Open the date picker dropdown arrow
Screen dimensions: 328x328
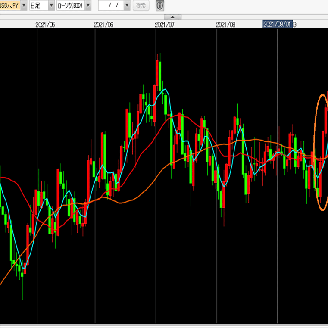click(x=127, y=6)
